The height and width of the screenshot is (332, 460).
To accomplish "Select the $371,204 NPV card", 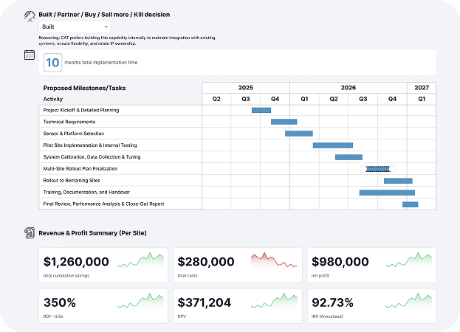I will pos(237,305).
